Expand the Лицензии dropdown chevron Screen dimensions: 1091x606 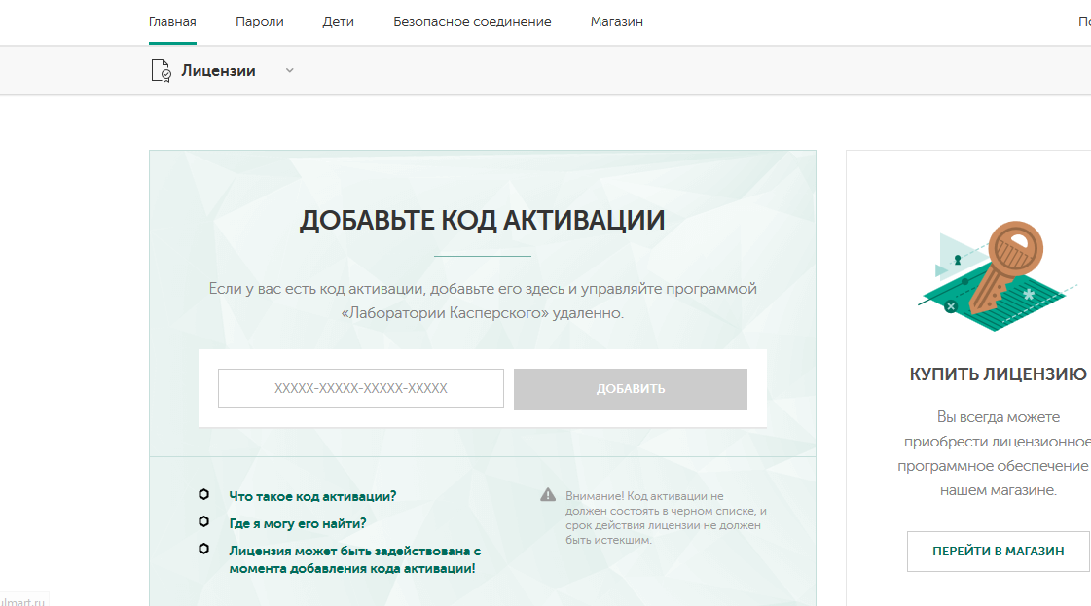(x=289, y=70)
